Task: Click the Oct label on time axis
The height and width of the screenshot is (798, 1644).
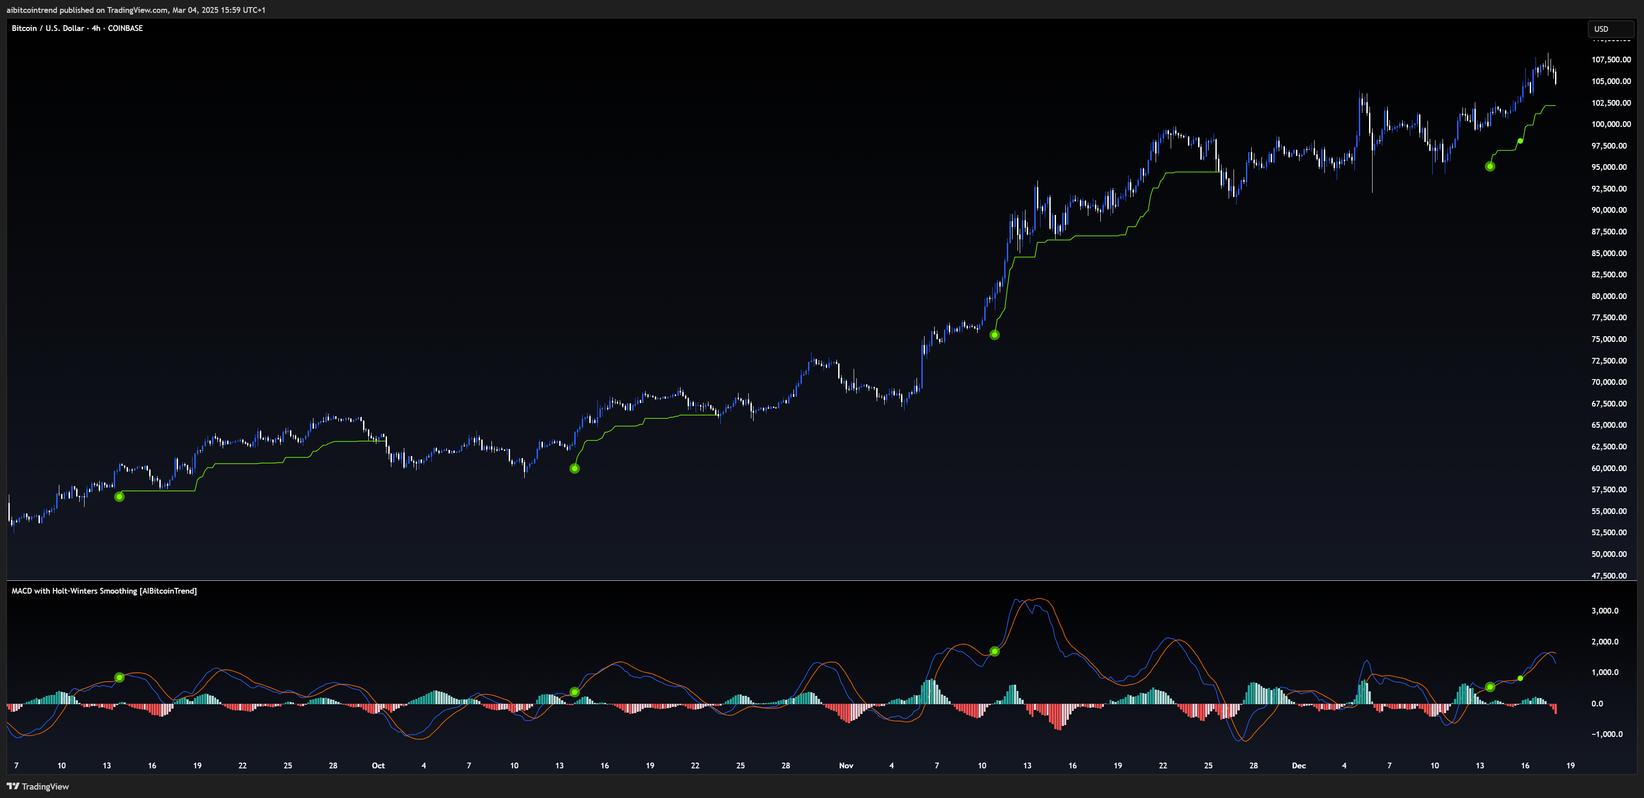Action: 379,766
